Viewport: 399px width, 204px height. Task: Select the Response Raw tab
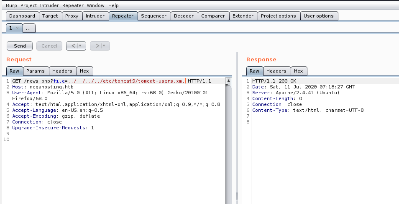254,71
